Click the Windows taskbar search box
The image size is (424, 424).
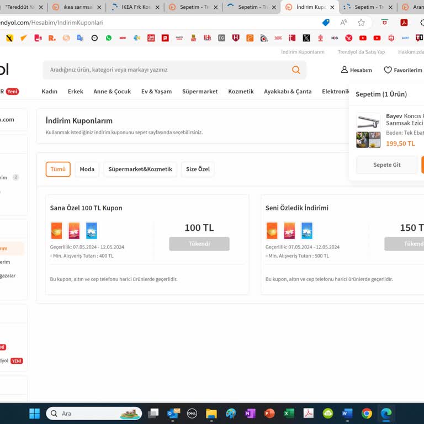tap(94, 413)
